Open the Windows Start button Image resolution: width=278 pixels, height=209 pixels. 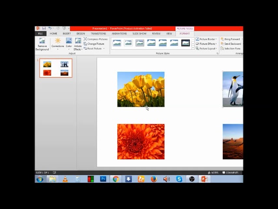40,179
